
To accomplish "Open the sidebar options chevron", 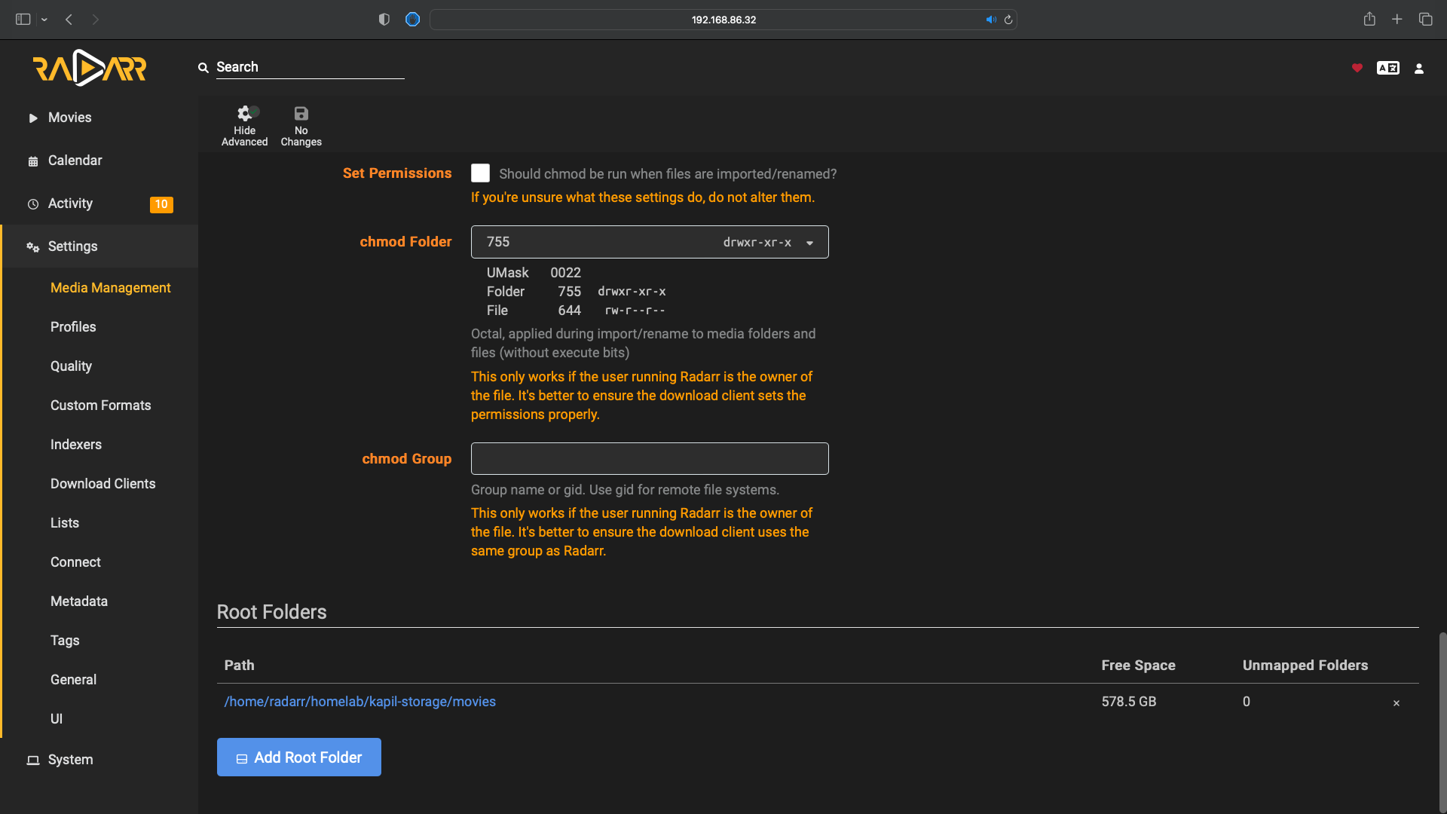I will [x=44, y=20].
